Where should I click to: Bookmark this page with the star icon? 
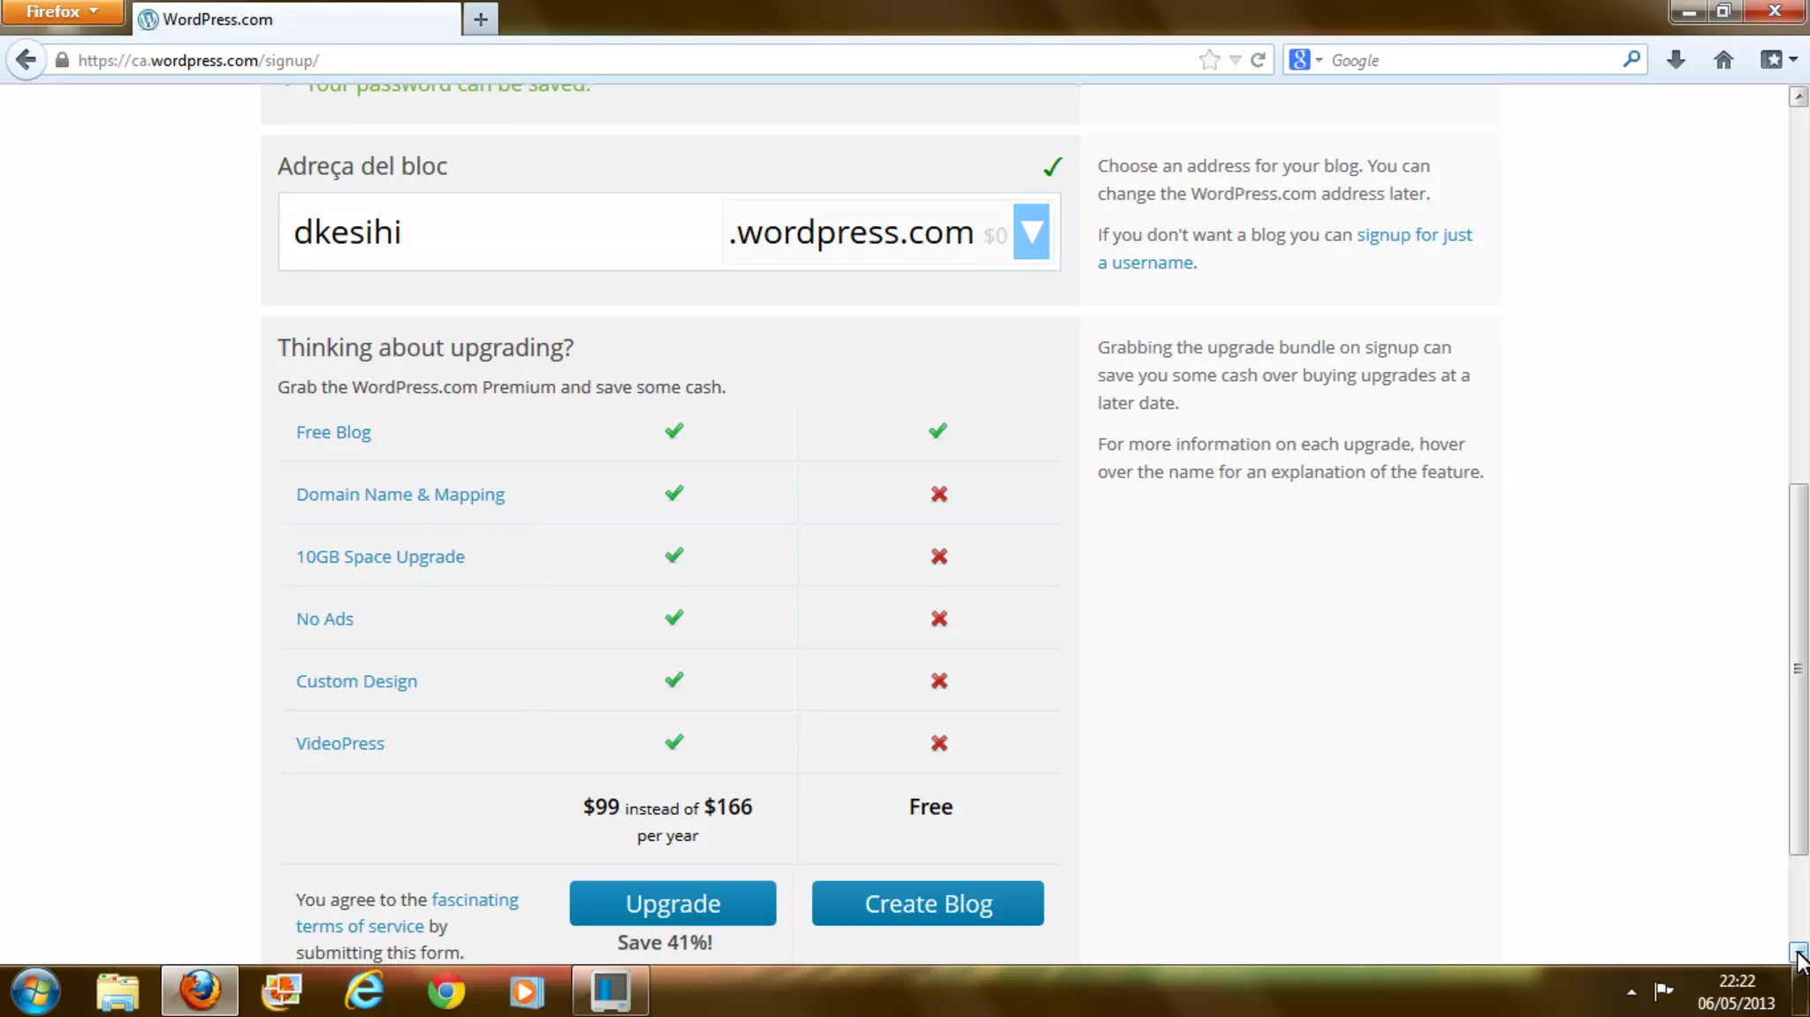pyautogui.click(x=1209, y=60)
